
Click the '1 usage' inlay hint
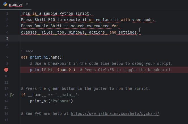(x=27, y=51)
